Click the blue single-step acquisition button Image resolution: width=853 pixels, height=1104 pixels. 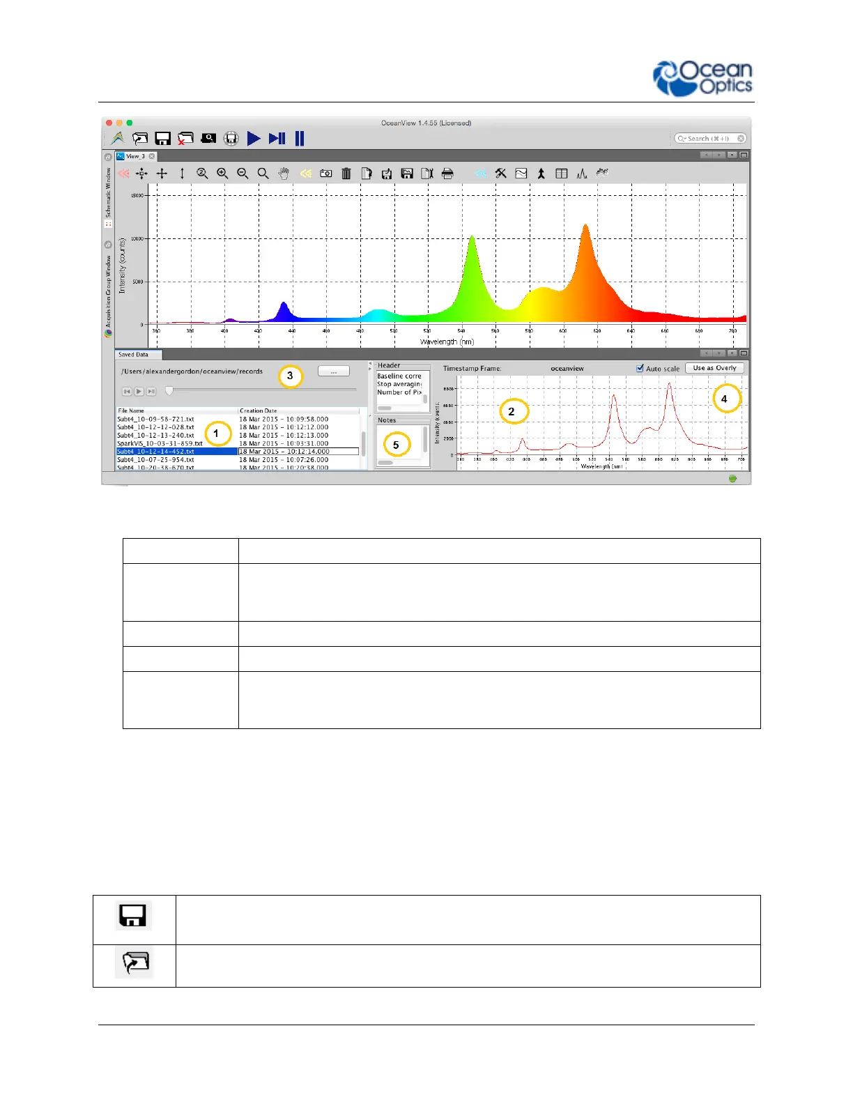coord(277,139)
